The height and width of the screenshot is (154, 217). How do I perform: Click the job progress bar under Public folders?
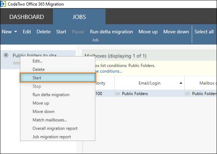[x=16, y=63]
